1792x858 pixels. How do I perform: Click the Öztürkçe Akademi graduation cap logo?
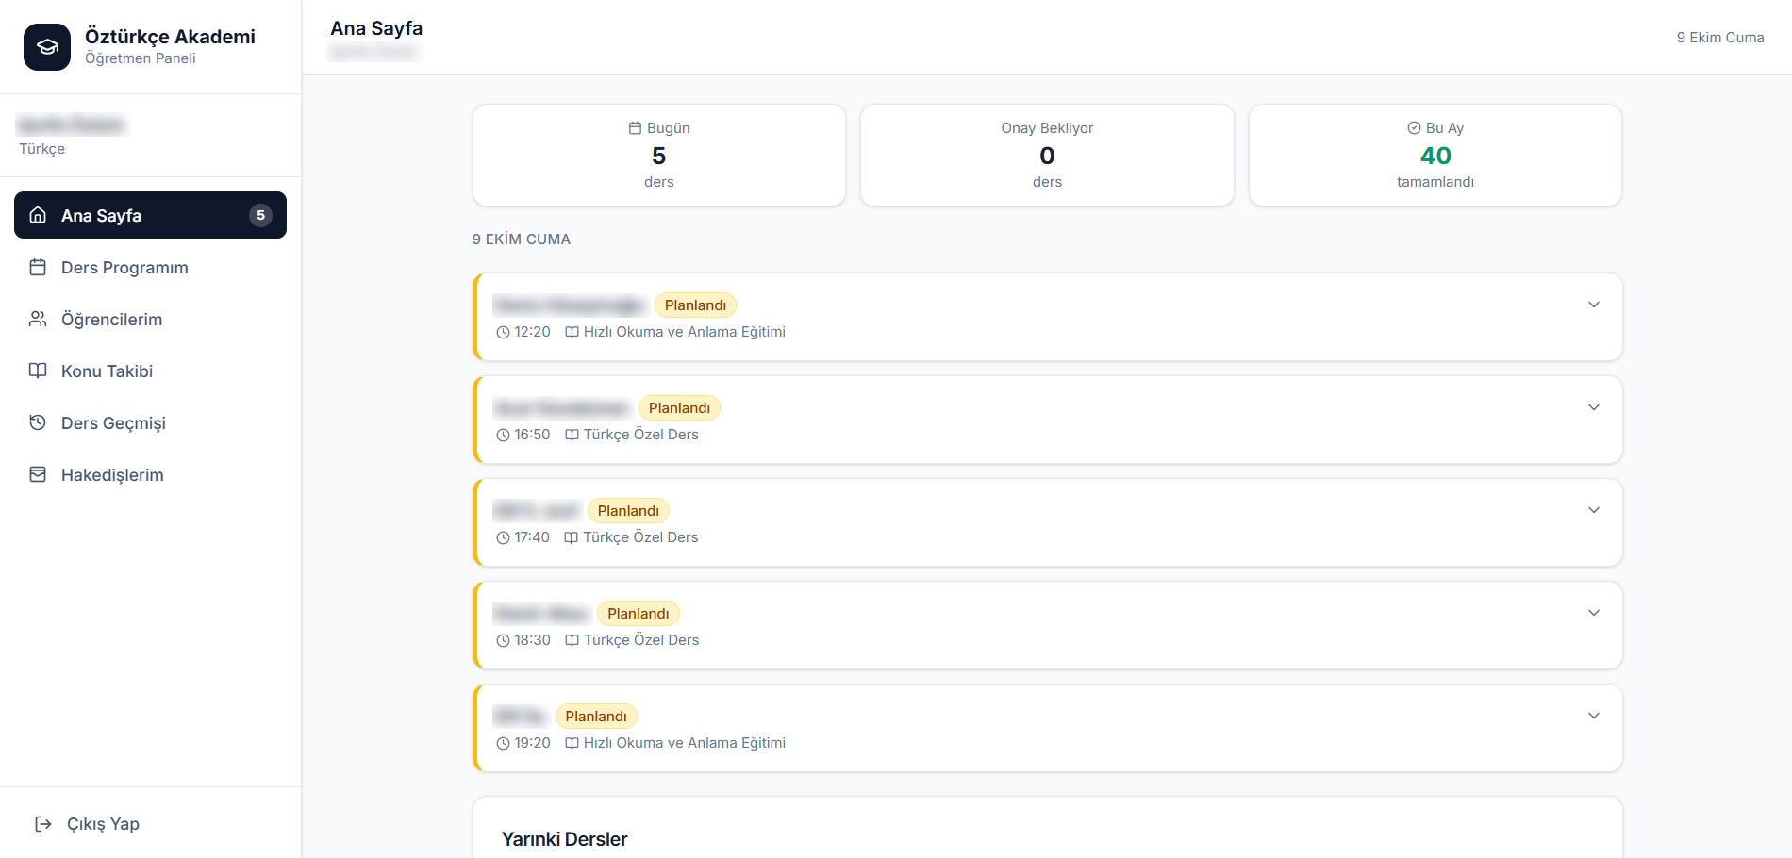click(x=47, y=47)
